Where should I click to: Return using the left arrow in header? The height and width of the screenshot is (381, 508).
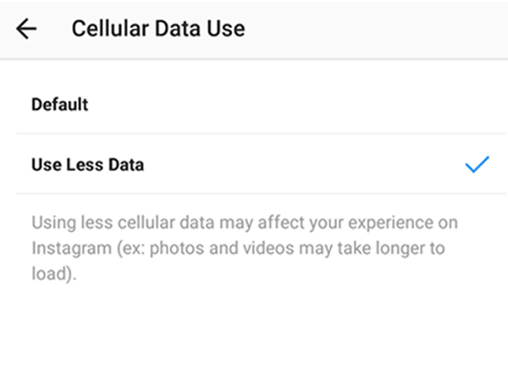[x=27, y=29]
